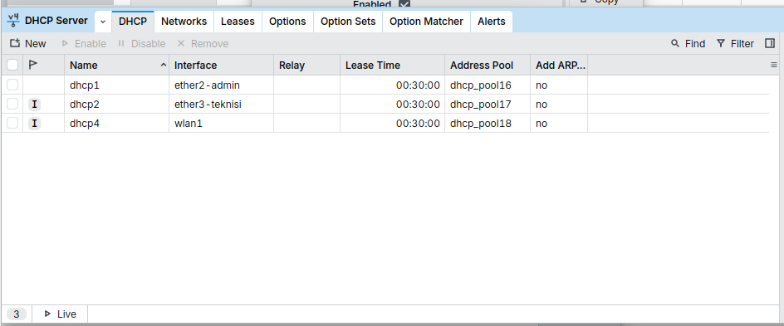The image size is (784, 326).
Task: Open Find search
Action: [688, 43]
